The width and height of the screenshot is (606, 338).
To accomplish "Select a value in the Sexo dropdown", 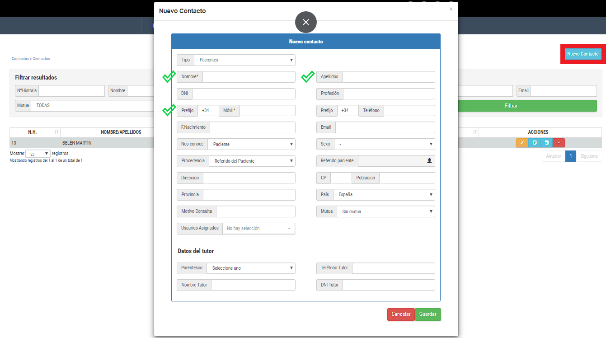I will point(385,144).
